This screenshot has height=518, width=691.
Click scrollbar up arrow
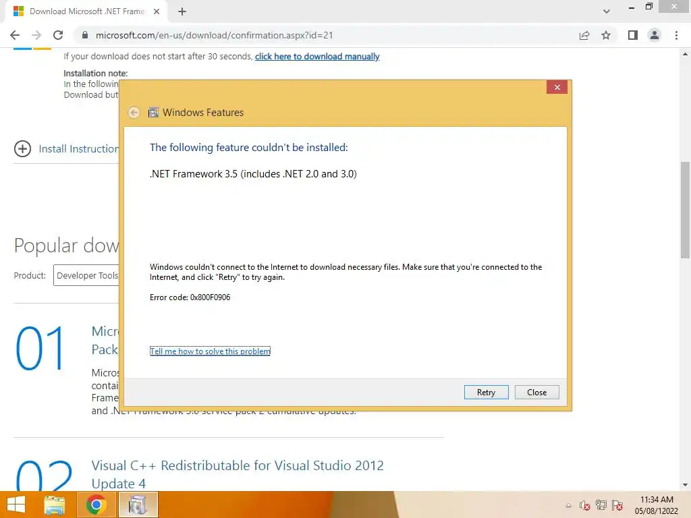685,54
